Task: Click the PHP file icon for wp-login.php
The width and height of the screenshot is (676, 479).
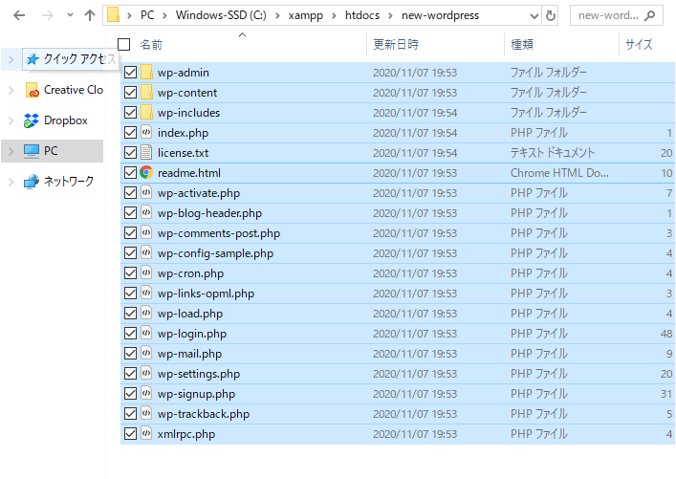Action: click(146, 334)
